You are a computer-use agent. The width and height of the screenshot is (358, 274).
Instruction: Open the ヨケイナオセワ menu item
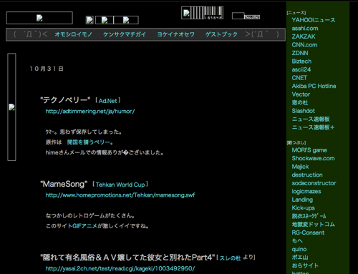point(175,34)
